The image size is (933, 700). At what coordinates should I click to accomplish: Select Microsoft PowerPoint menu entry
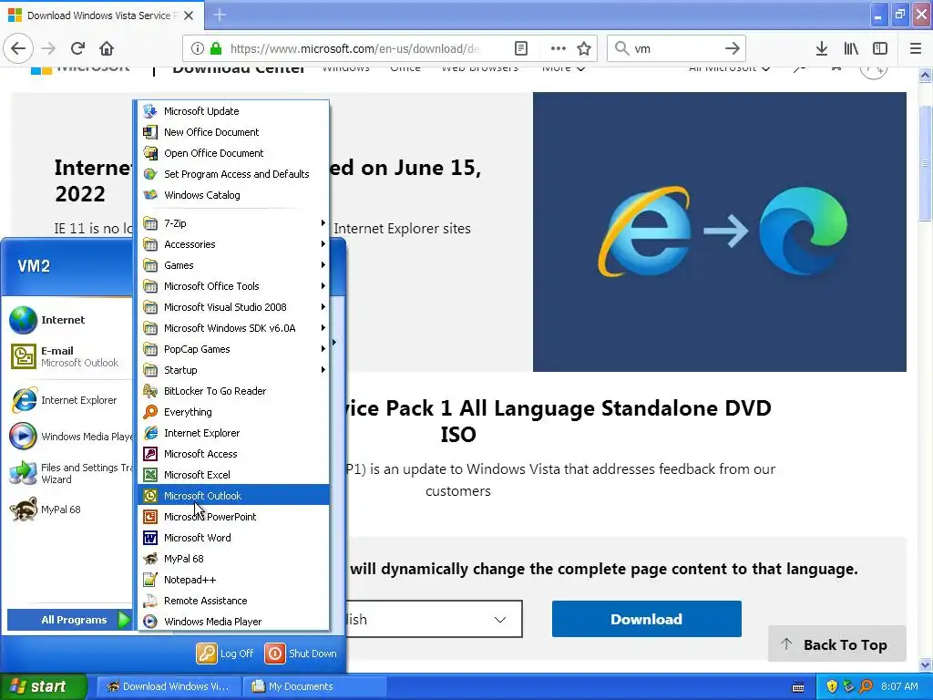[x=233, y=517]
